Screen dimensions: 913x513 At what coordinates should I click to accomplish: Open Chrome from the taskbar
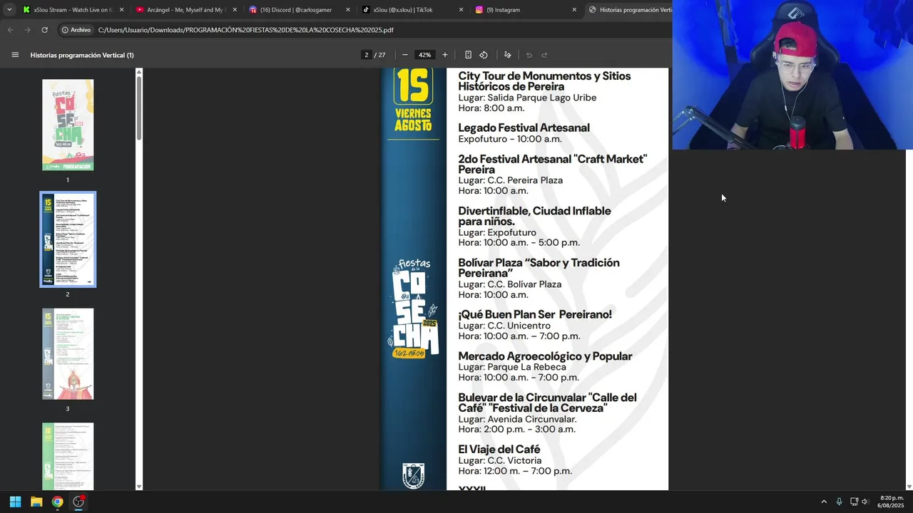coord(57,502)
